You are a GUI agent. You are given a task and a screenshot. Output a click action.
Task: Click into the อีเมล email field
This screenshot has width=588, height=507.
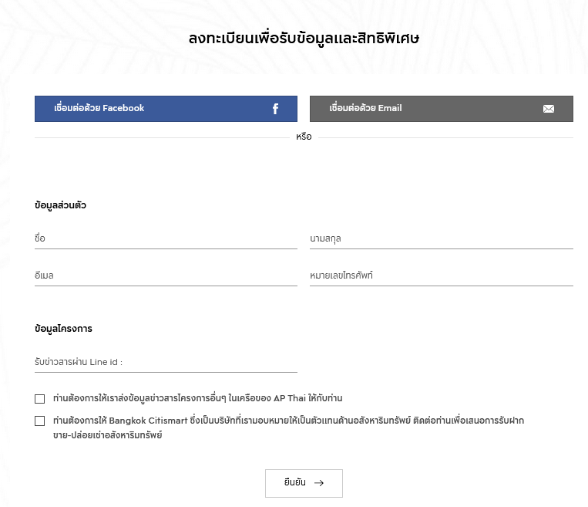pos(166,276)
